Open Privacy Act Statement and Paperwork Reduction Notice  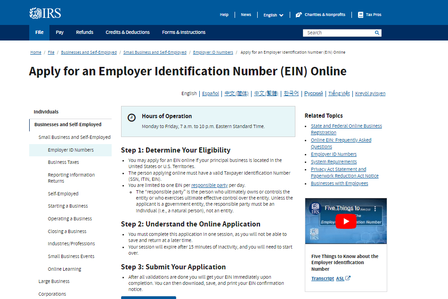[x=344, y=172]
